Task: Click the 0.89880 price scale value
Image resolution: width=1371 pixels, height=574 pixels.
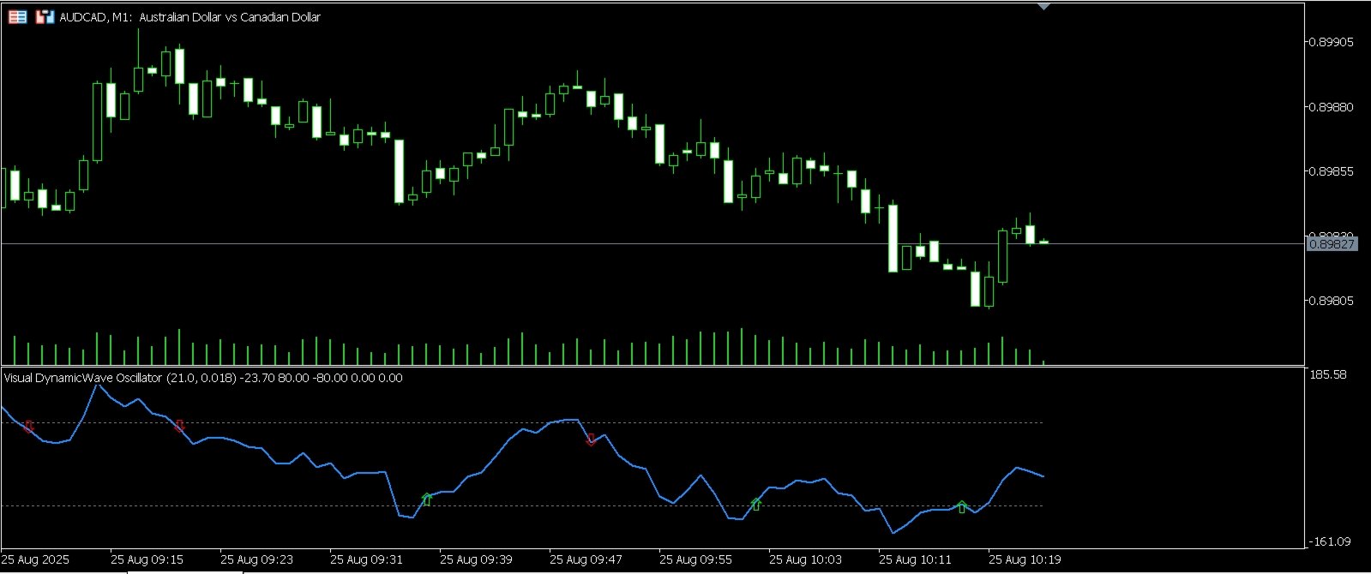Action: tap(1331, 107)
